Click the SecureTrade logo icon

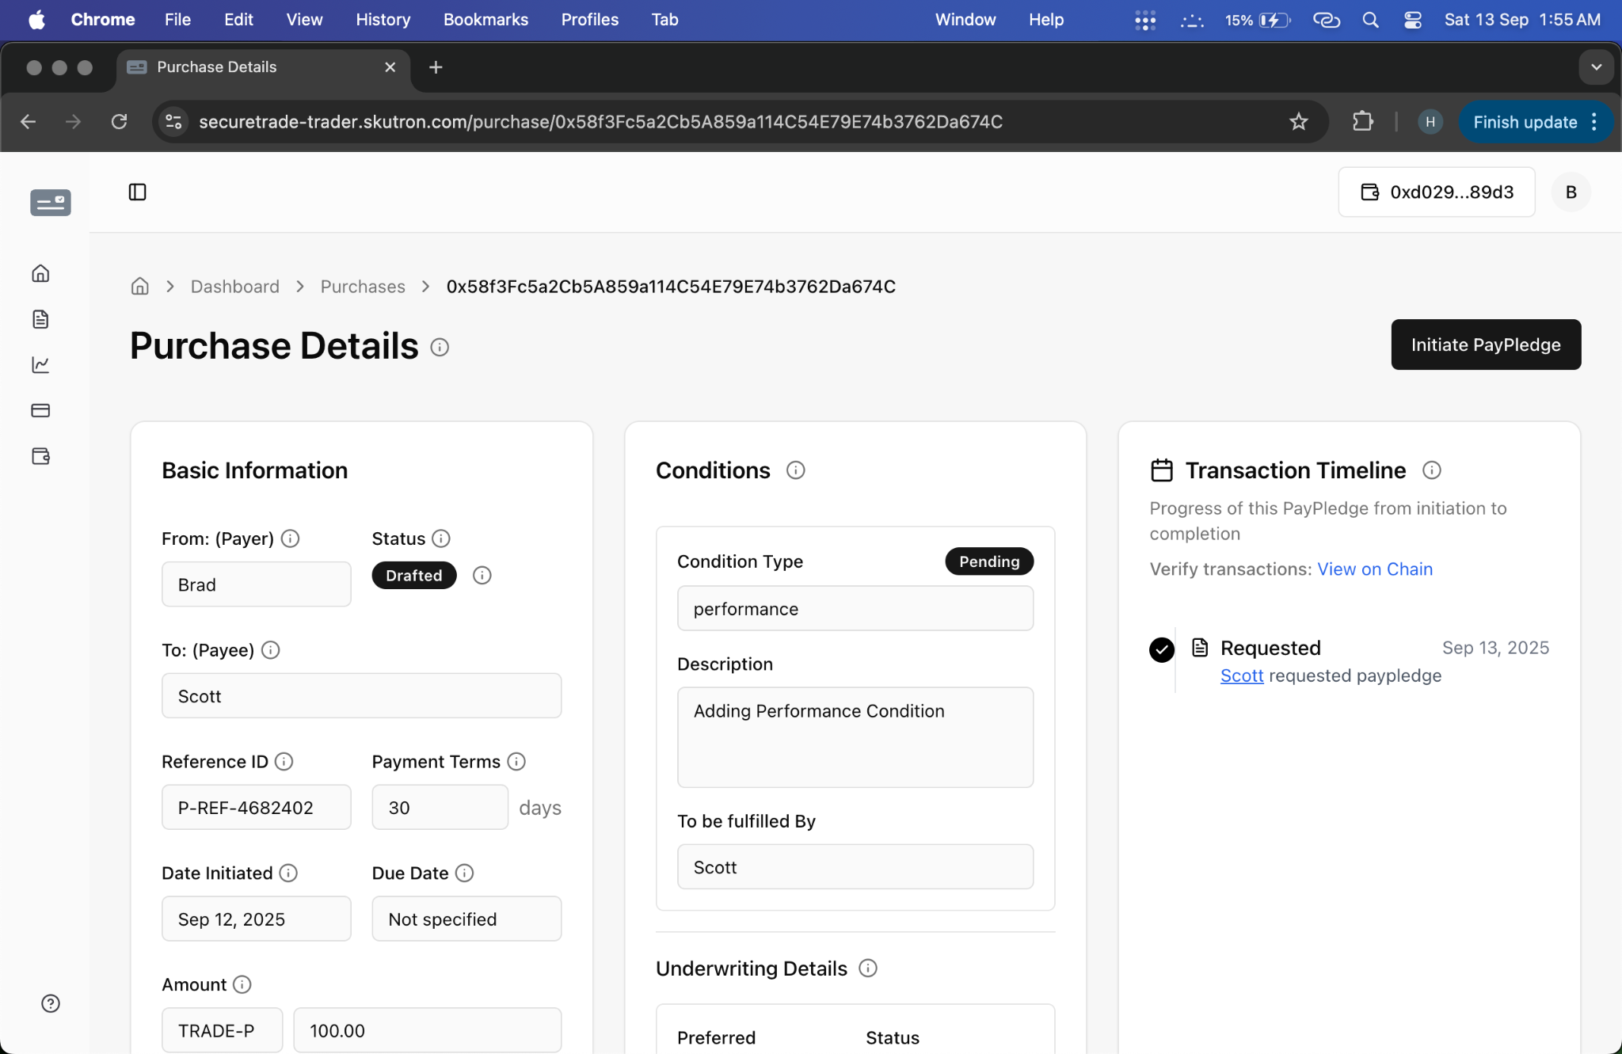pos(51,203)
